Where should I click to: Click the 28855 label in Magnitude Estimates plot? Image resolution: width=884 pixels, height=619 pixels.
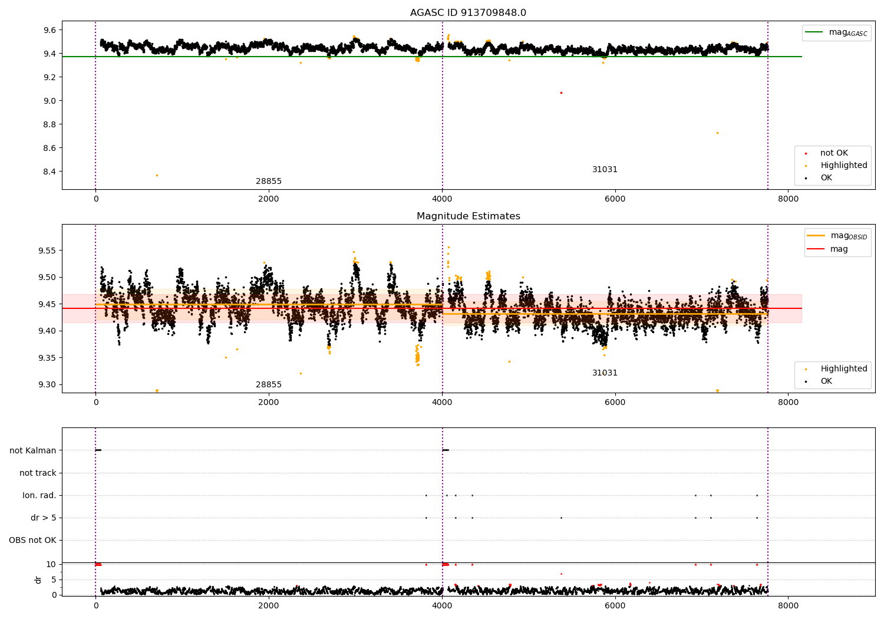tap(269, 385)
